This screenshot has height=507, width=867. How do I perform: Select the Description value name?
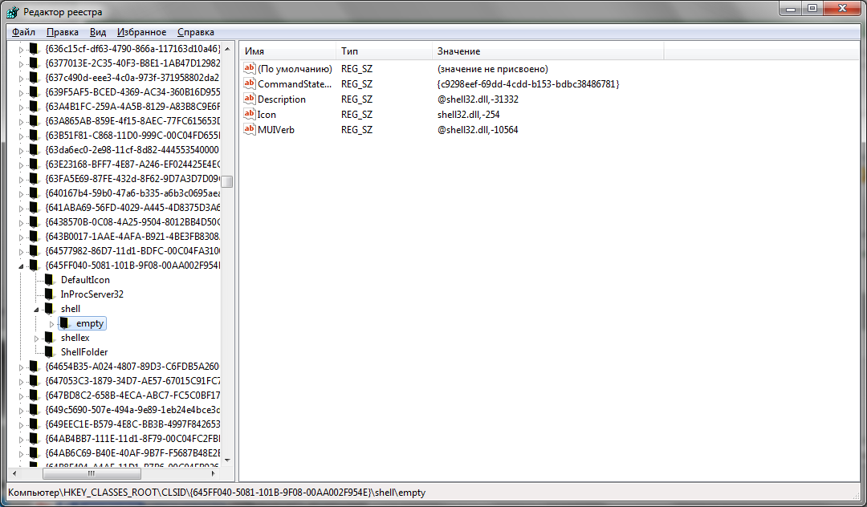pyautogui.click(x=282, y=99)
